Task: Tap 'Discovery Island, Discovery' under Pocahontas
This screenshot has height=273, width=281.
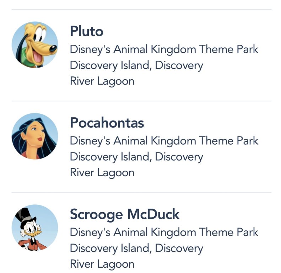Action: [136, 157]
